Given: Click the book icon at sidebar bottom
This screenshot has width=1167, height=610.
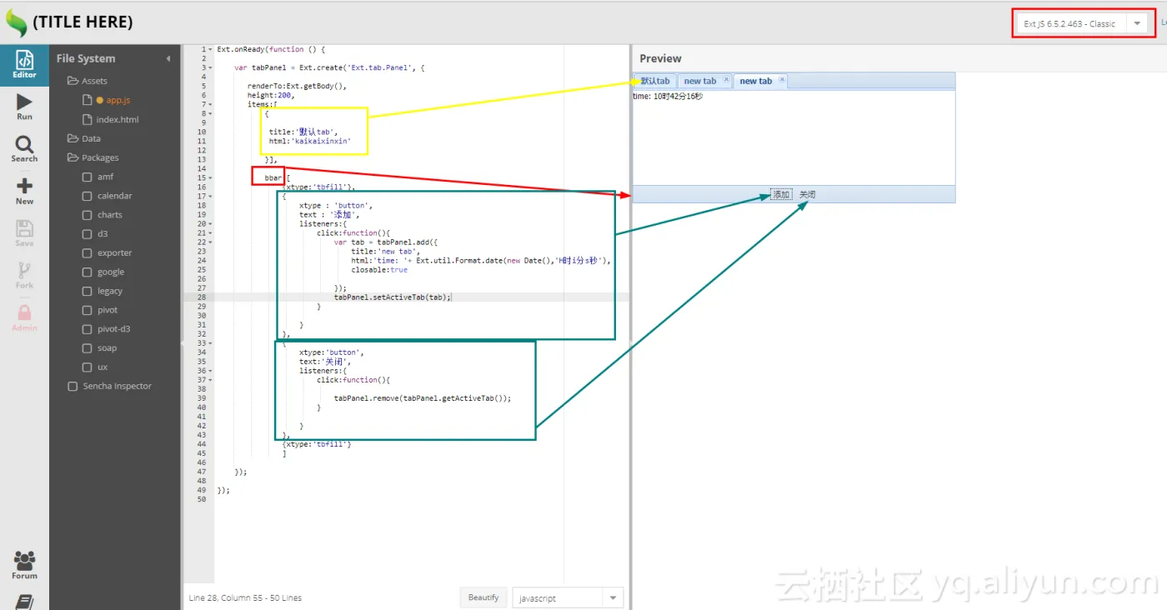Looking at the screenshot, I should click(x=24, y=602).
